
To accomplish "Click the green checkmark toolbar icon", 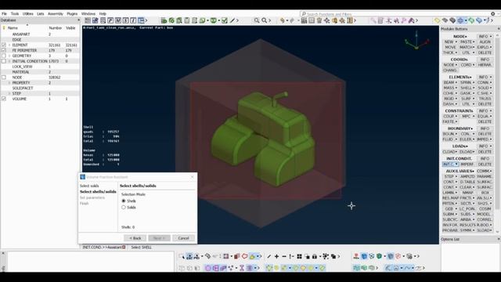I will (x=225, y=20).
